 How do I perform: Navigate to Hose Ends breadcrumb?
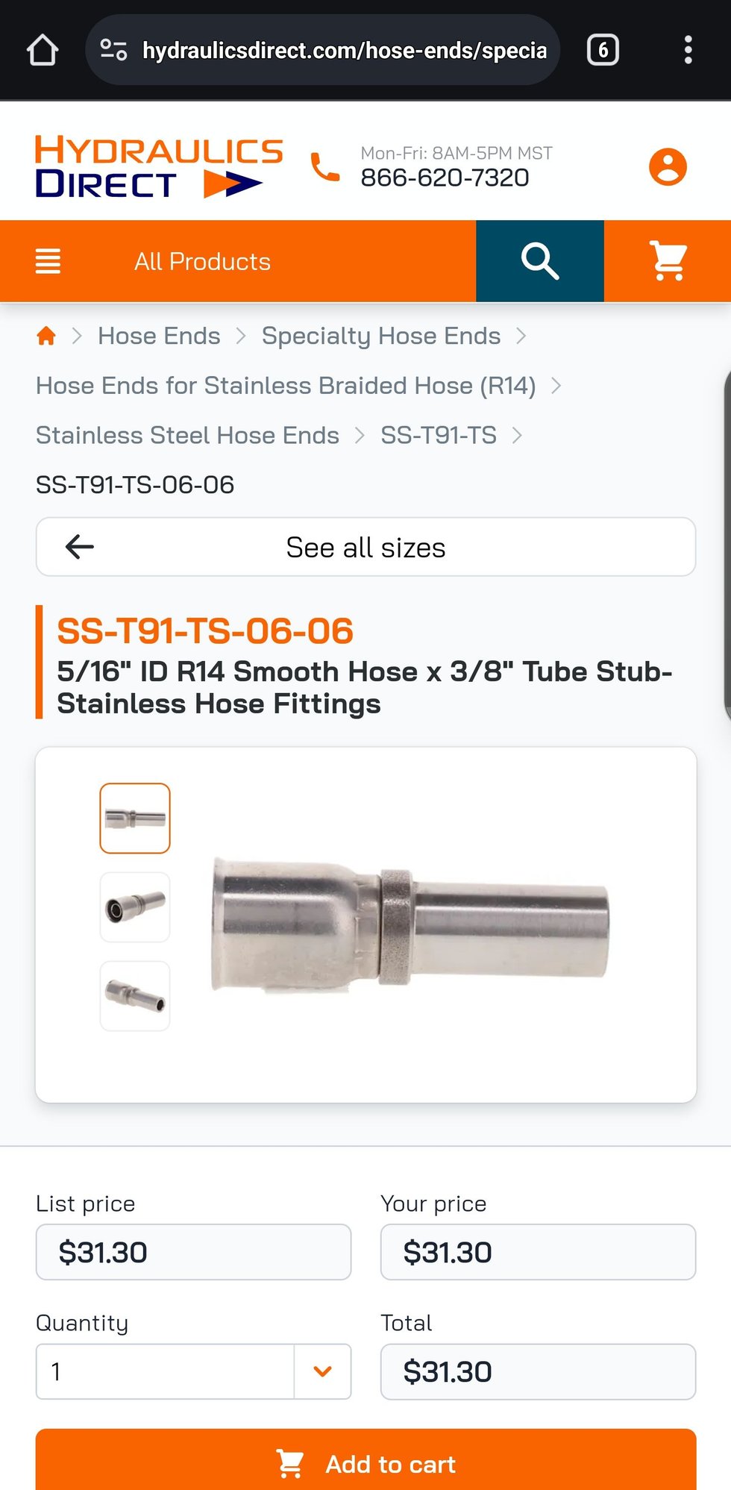159,336
